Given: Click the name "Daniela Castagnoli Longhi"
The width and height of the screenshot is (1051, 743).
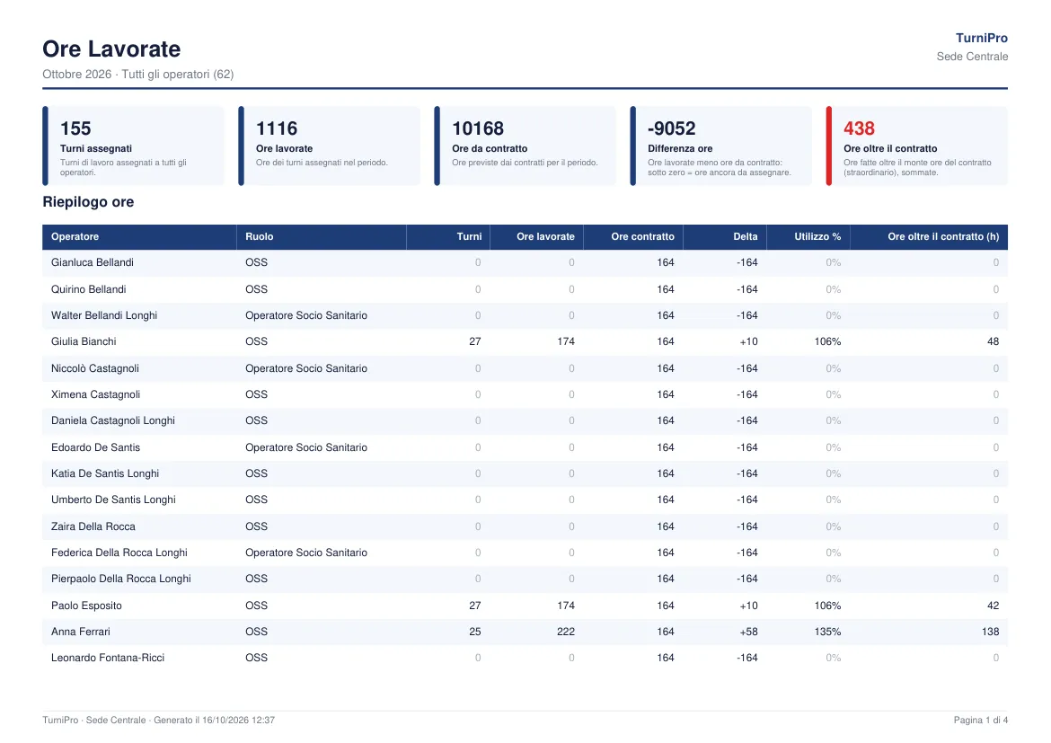Looking at the screenshot, I should click(113, 420).
